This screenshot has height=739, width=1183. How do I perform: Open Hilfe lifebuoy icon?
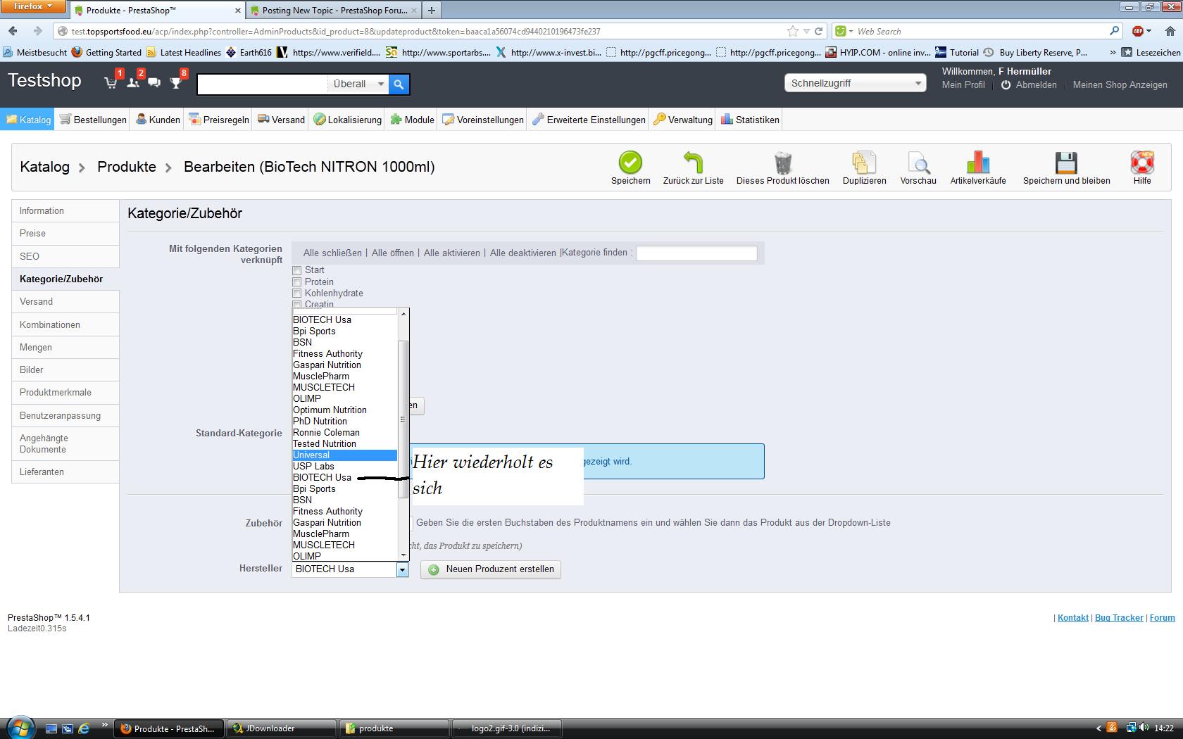[1142, 163]
